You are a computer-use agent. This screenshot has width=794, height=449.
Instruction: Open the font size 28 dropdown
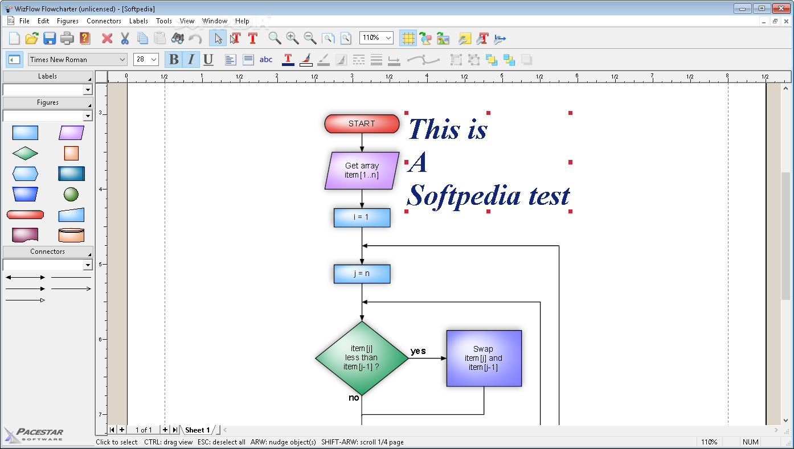pos(146,60)
